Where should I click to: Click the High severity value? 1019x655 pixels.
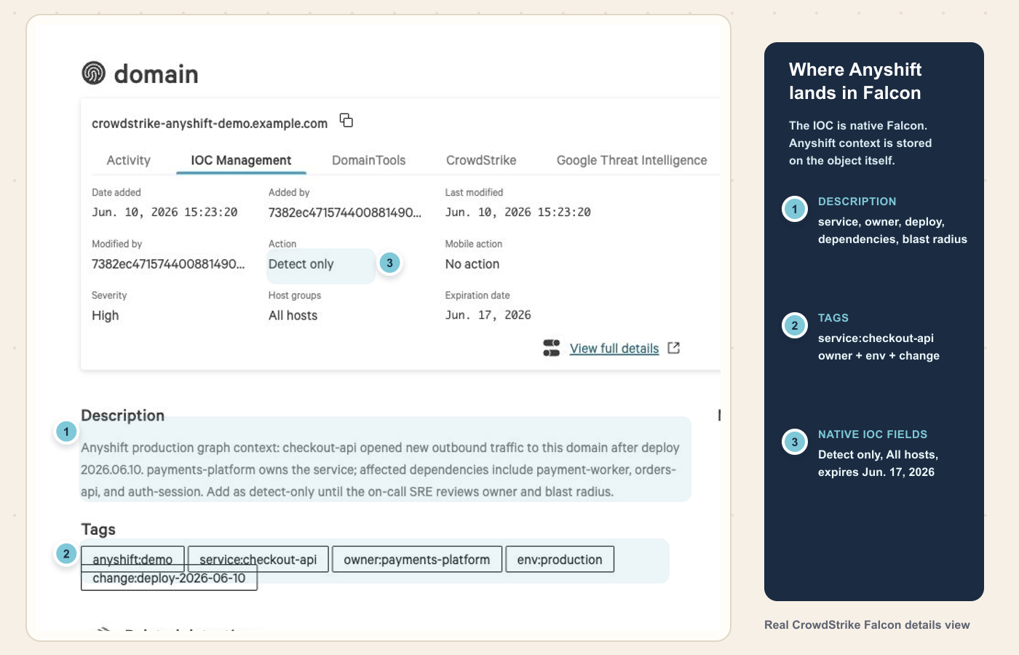(106, 315)
